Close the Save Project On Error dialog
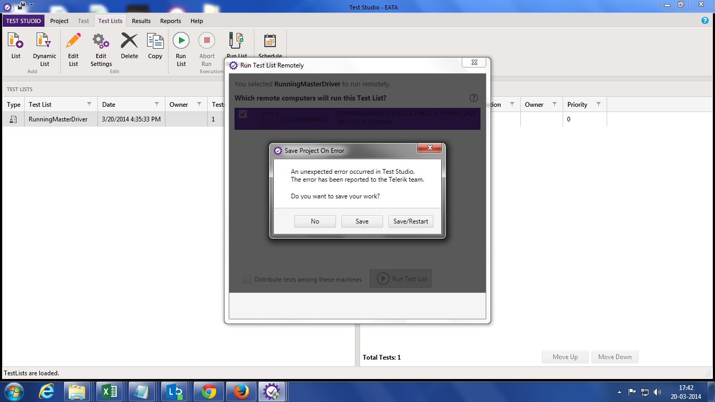The width and height of the screenshot is (715, 402). 430,148
